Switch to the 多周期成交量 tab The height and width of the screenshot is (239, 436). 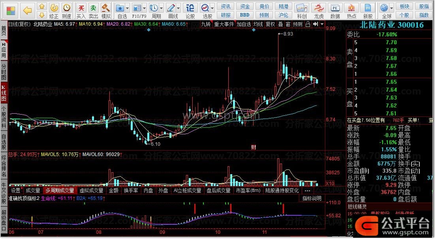tap(60, 190)
